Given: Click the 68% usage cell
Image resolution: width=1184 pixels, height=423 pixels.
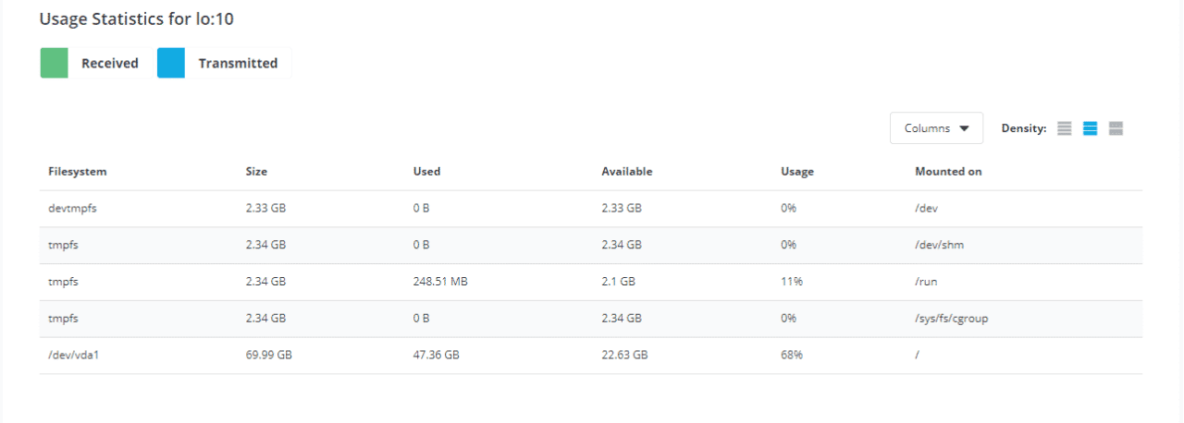Looking at the screenshot, I should 791,355.
